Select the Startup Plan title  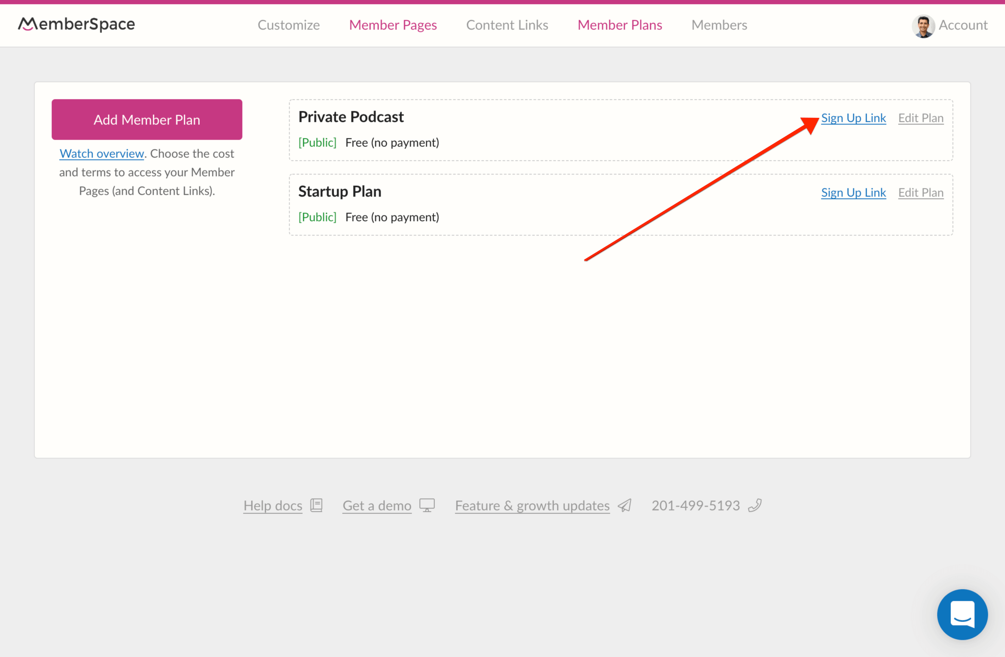click(340, 191)
